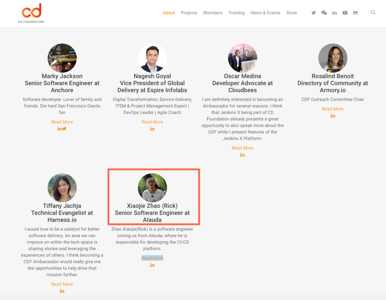Click Oscar Medina's profile photo
The height and width of the screenshot is (300, 386).
[242, 58]
